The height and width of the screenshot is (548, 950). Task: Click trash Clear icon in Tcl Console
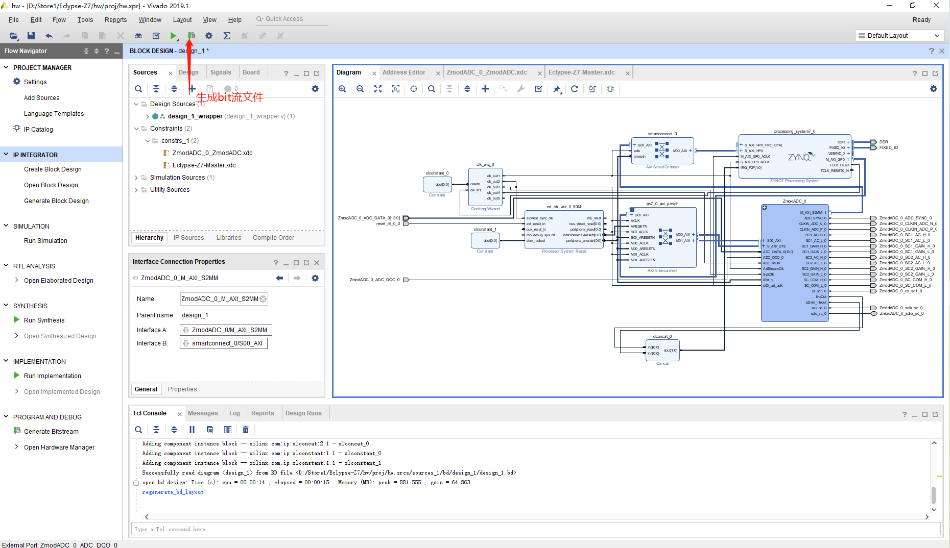coord(246,430)
